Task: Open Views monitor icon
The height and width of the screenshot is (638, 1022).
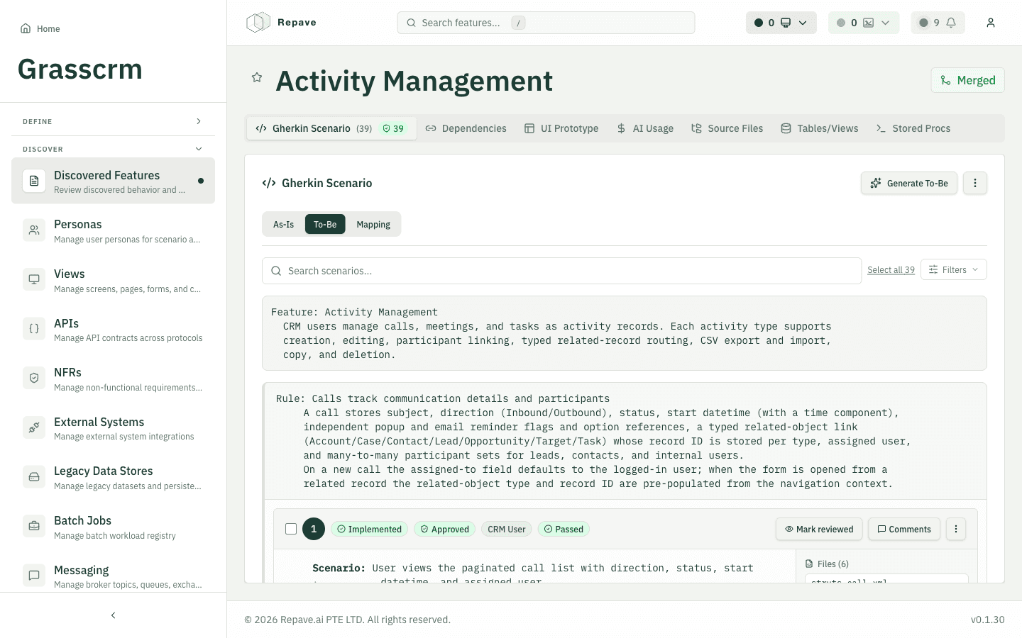Action: point(34,279)
